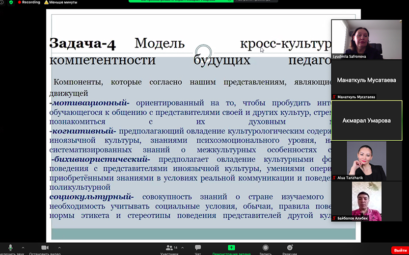Screen dimensions: 409x255
Task: Select Байболов Алибек's video tile
Action: click(366, 202)
